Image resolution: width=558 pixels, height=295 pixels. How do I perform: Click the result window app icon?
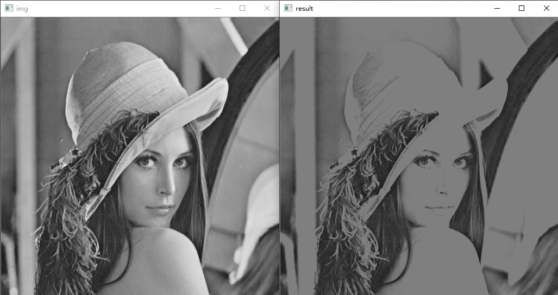coord(289,8)
